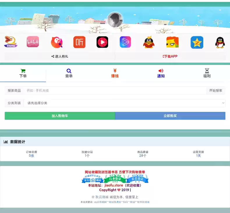The height and width of the screenshot is (213, 230).
Task: Click the 秋云商城 footer text
Action: tap(102, 197)
